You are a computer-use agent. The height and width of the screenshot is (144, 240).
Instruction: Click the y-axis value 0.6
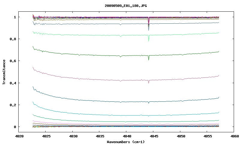[x=13, y=61]
